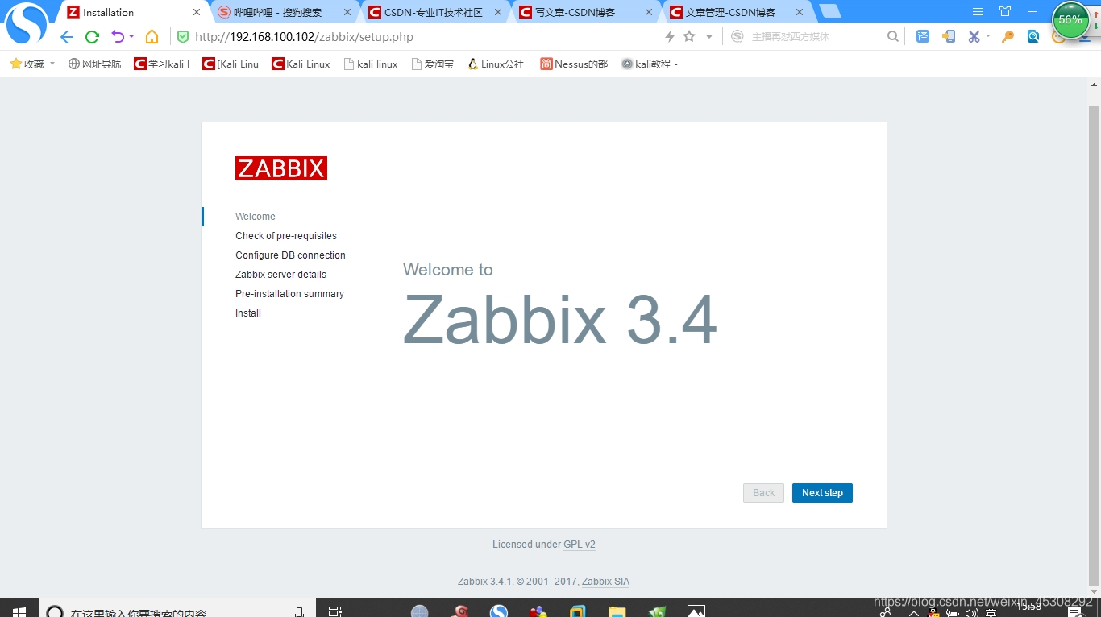This screenshot has height=617, width=1101.
Task: Select Pre-installation summary step
Action: coord(289,294)
